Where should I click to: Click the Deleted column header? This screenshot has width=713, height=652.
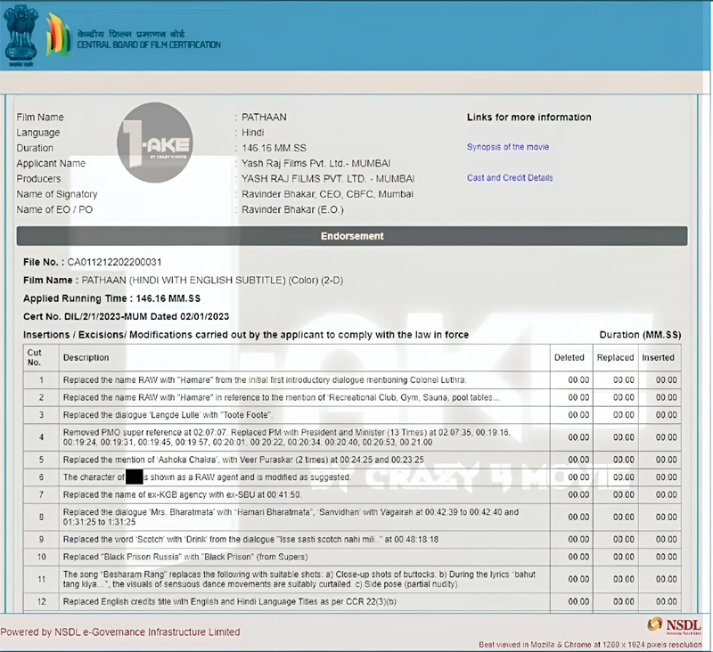click(x=569, y=357)
